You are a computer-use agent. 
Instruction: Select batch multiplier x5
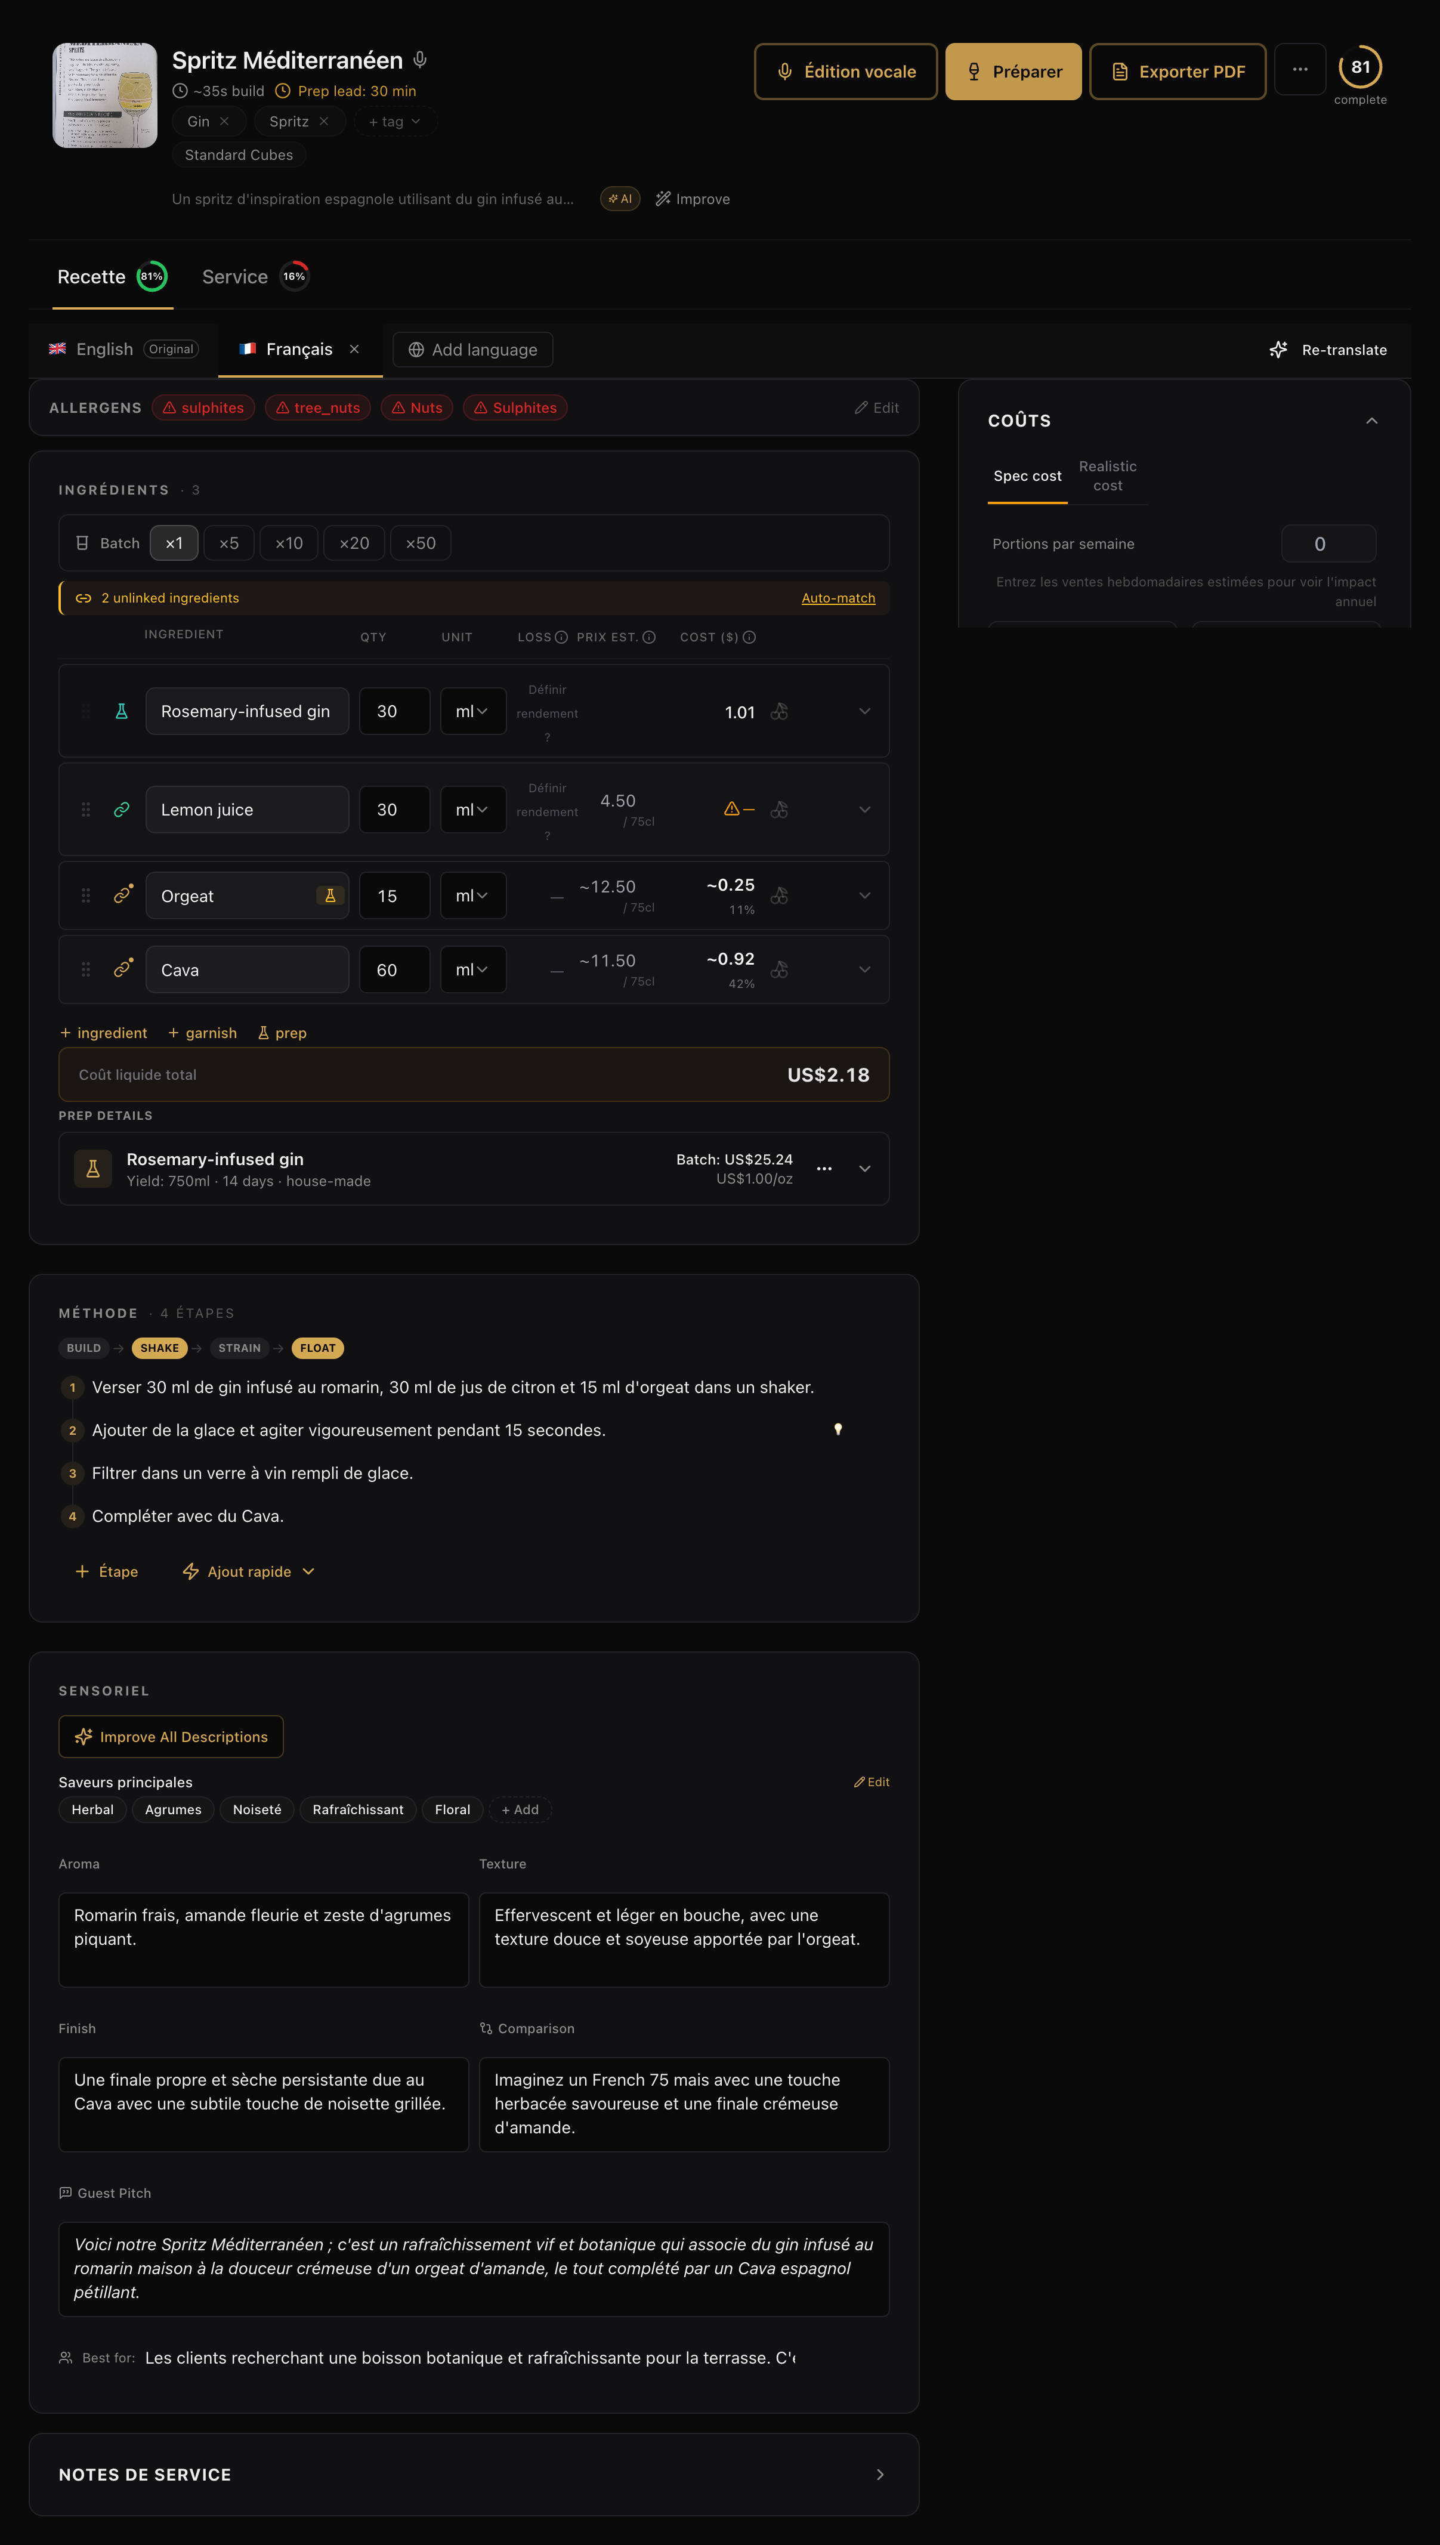(228, 543)
